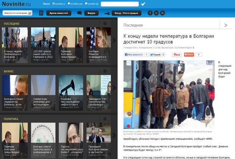The height and width of the screenshot is (159, 235).
Task: Open the БИЗНЕС section heading
Action: click(9, 71)
